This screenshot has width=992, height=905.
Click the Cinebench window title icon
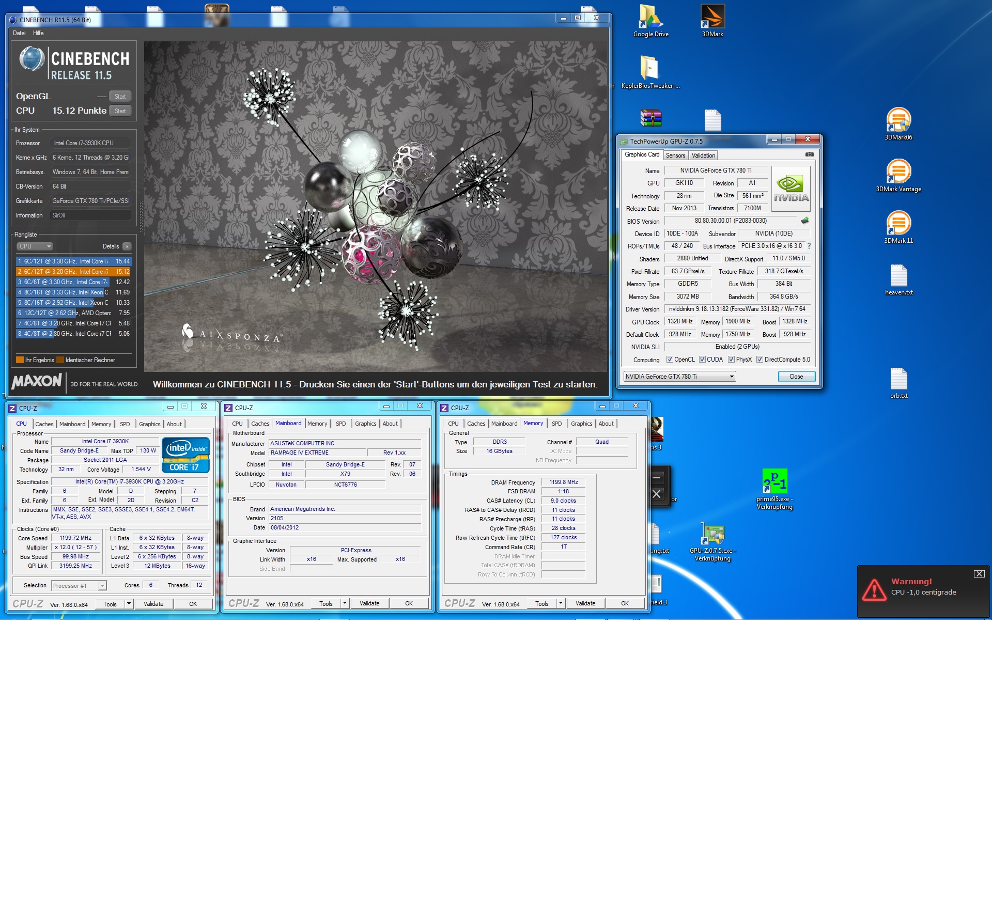click(13, 20)
